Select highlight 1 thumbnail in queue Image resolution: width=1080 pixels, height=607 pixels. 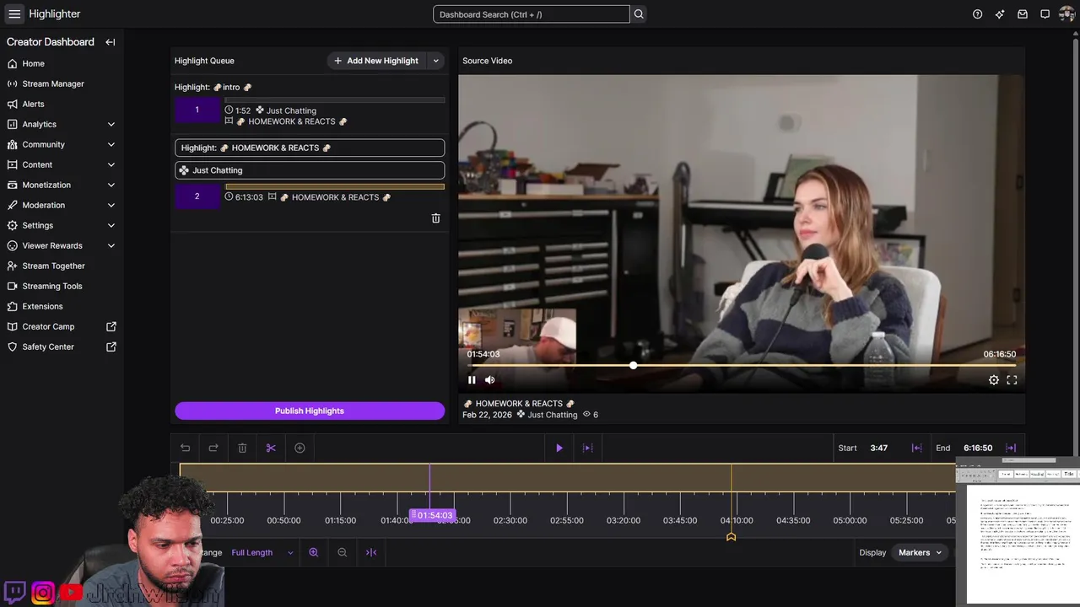click(197, 110)
